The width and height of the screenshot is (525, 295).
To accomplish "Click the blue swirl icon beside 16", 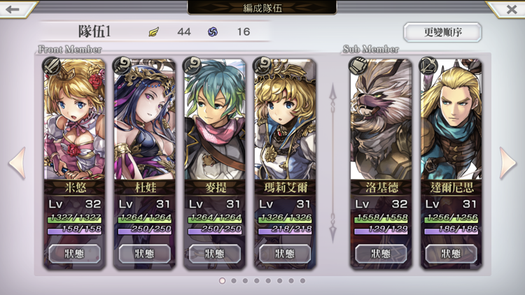I will [213, 31].
